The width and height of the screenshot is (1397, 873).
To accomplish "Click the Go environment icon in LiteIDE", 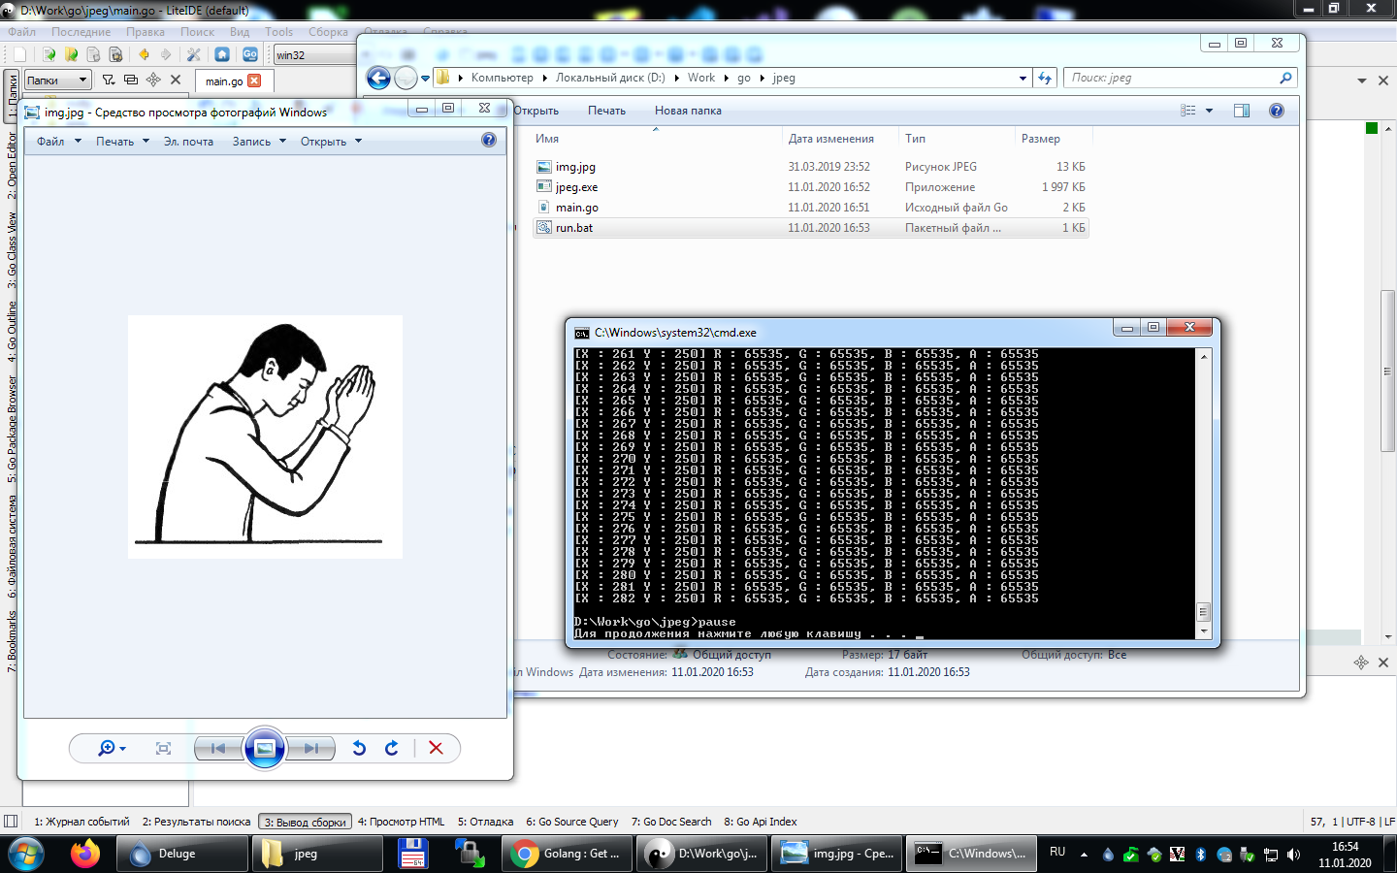I will click(250, 54).
